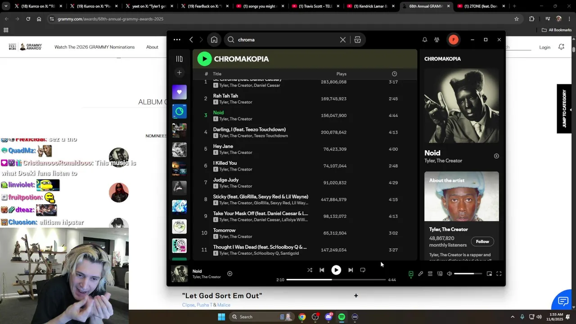The width and height of the screenshot is (576, 324).
Task: Open Teezo Touchdown artist link under Darling, I
Action: [270, 136]
